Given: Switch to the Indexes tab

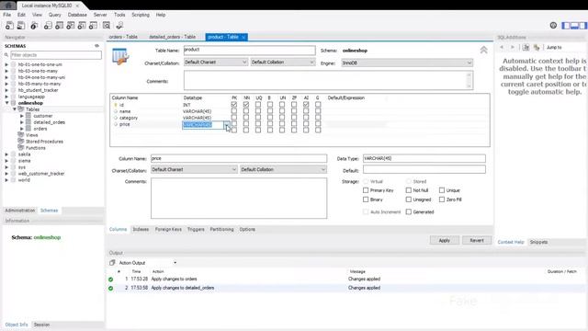Looking at the screenshot, I should [141, 229].
